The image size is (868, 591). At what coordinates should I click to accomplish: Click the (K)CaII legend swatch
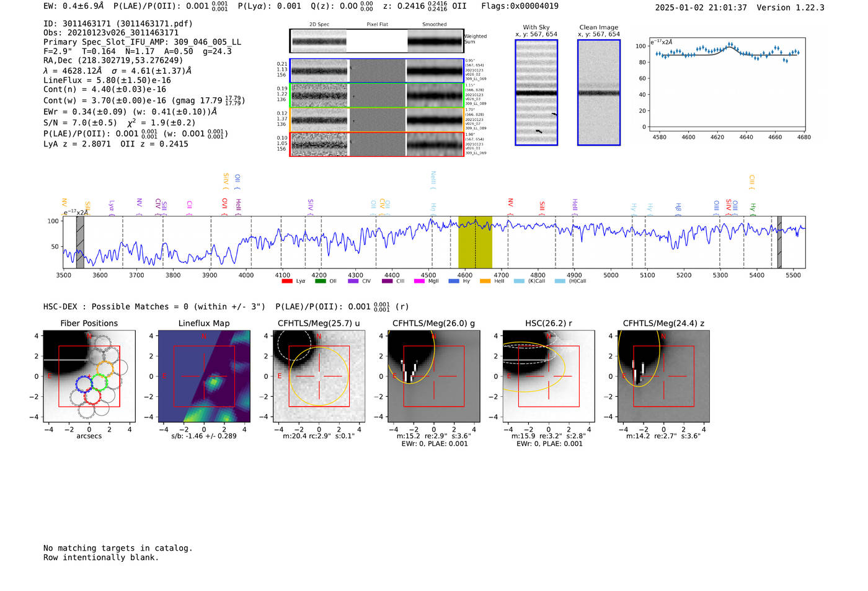tap(520, 281)
